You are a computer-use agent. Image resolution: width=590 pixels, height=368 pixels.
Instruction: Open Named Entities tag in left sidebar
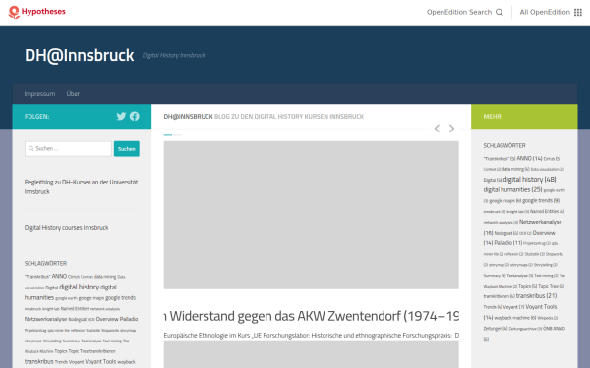[x=75, y=309]
